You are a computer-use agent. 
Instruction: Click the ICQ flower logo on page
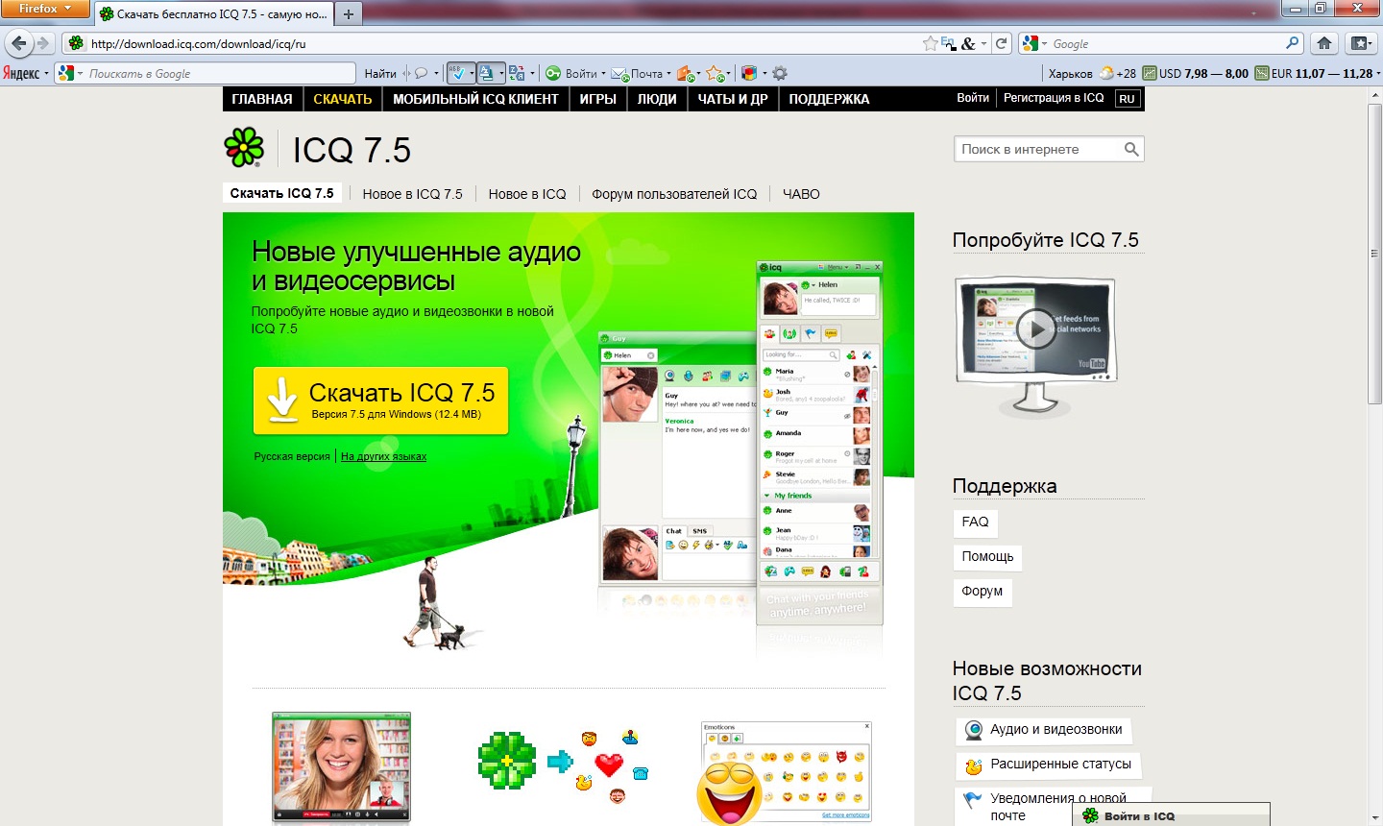coord(244,148)
